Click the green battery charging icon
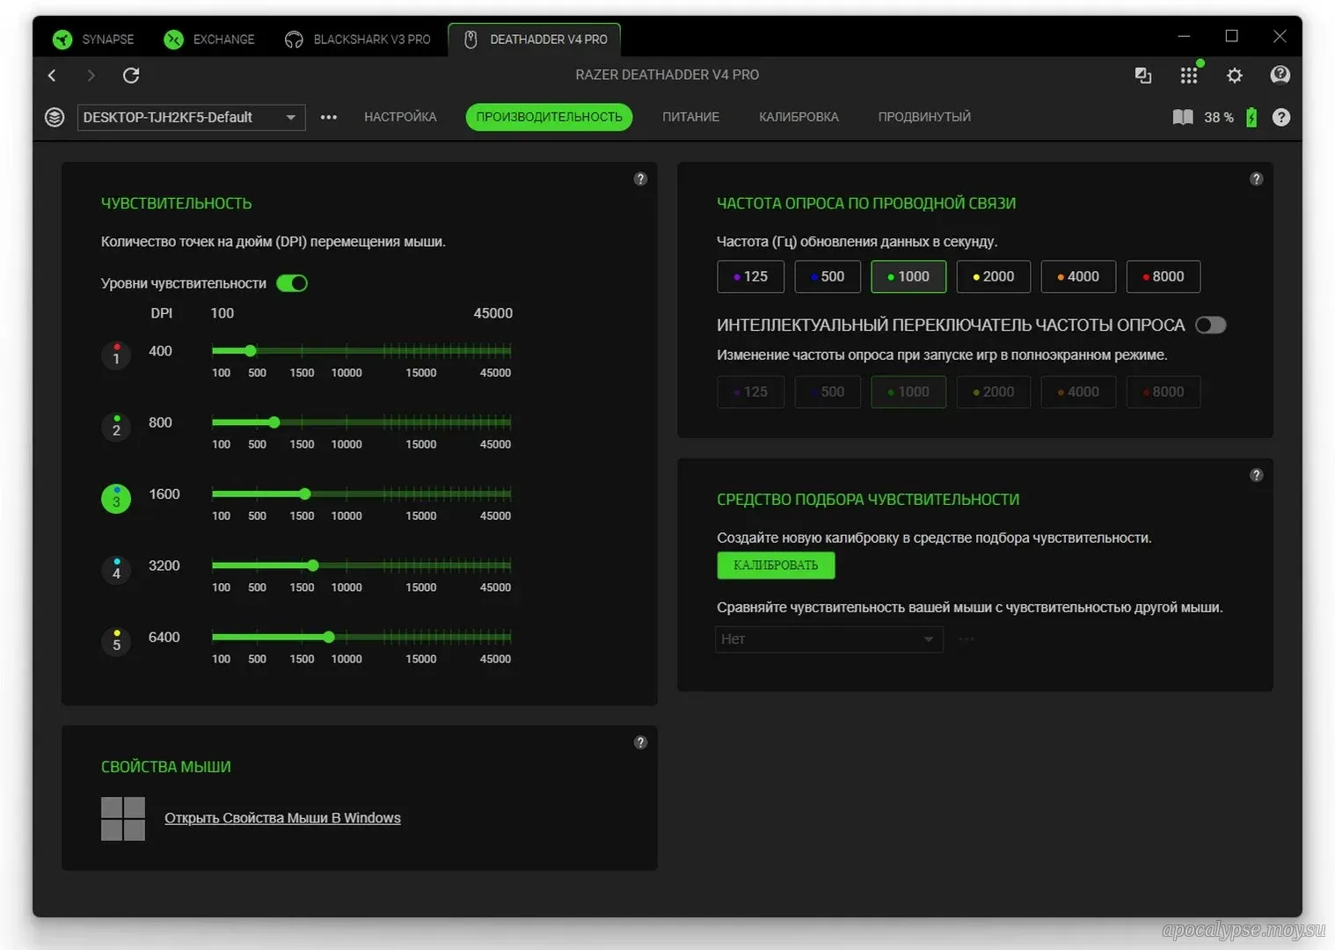Screen dimensions: 1335x950 pyautogui.click(x=1251, y=117)
